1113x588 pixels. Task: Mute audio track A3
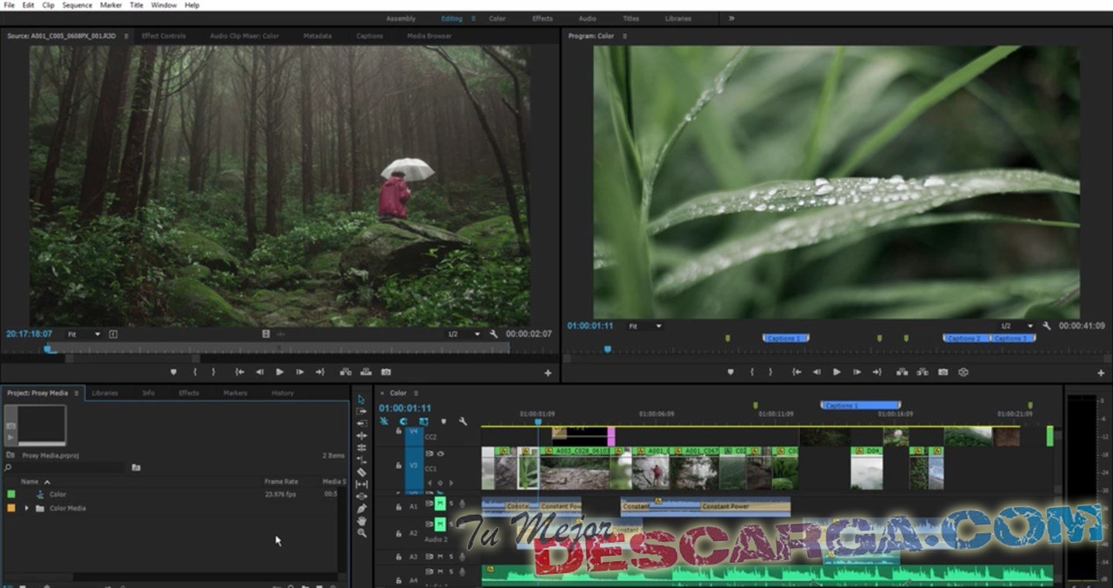point(440,558)
